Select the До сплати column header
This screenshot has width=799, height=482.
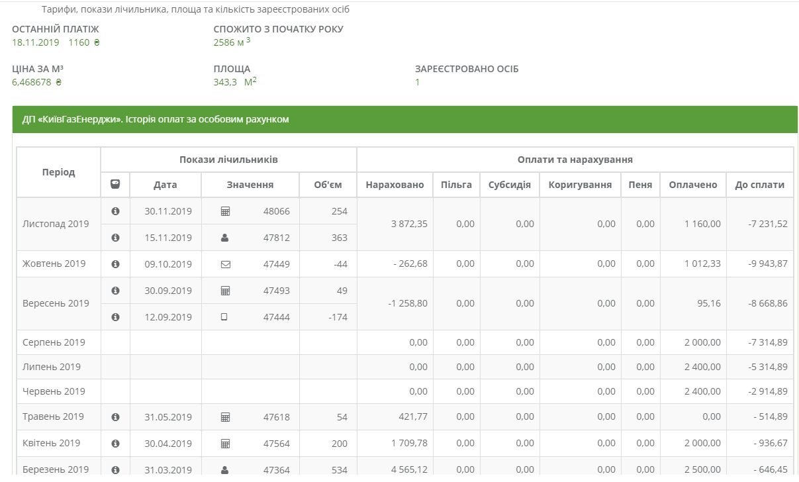[x=760, y=185]
